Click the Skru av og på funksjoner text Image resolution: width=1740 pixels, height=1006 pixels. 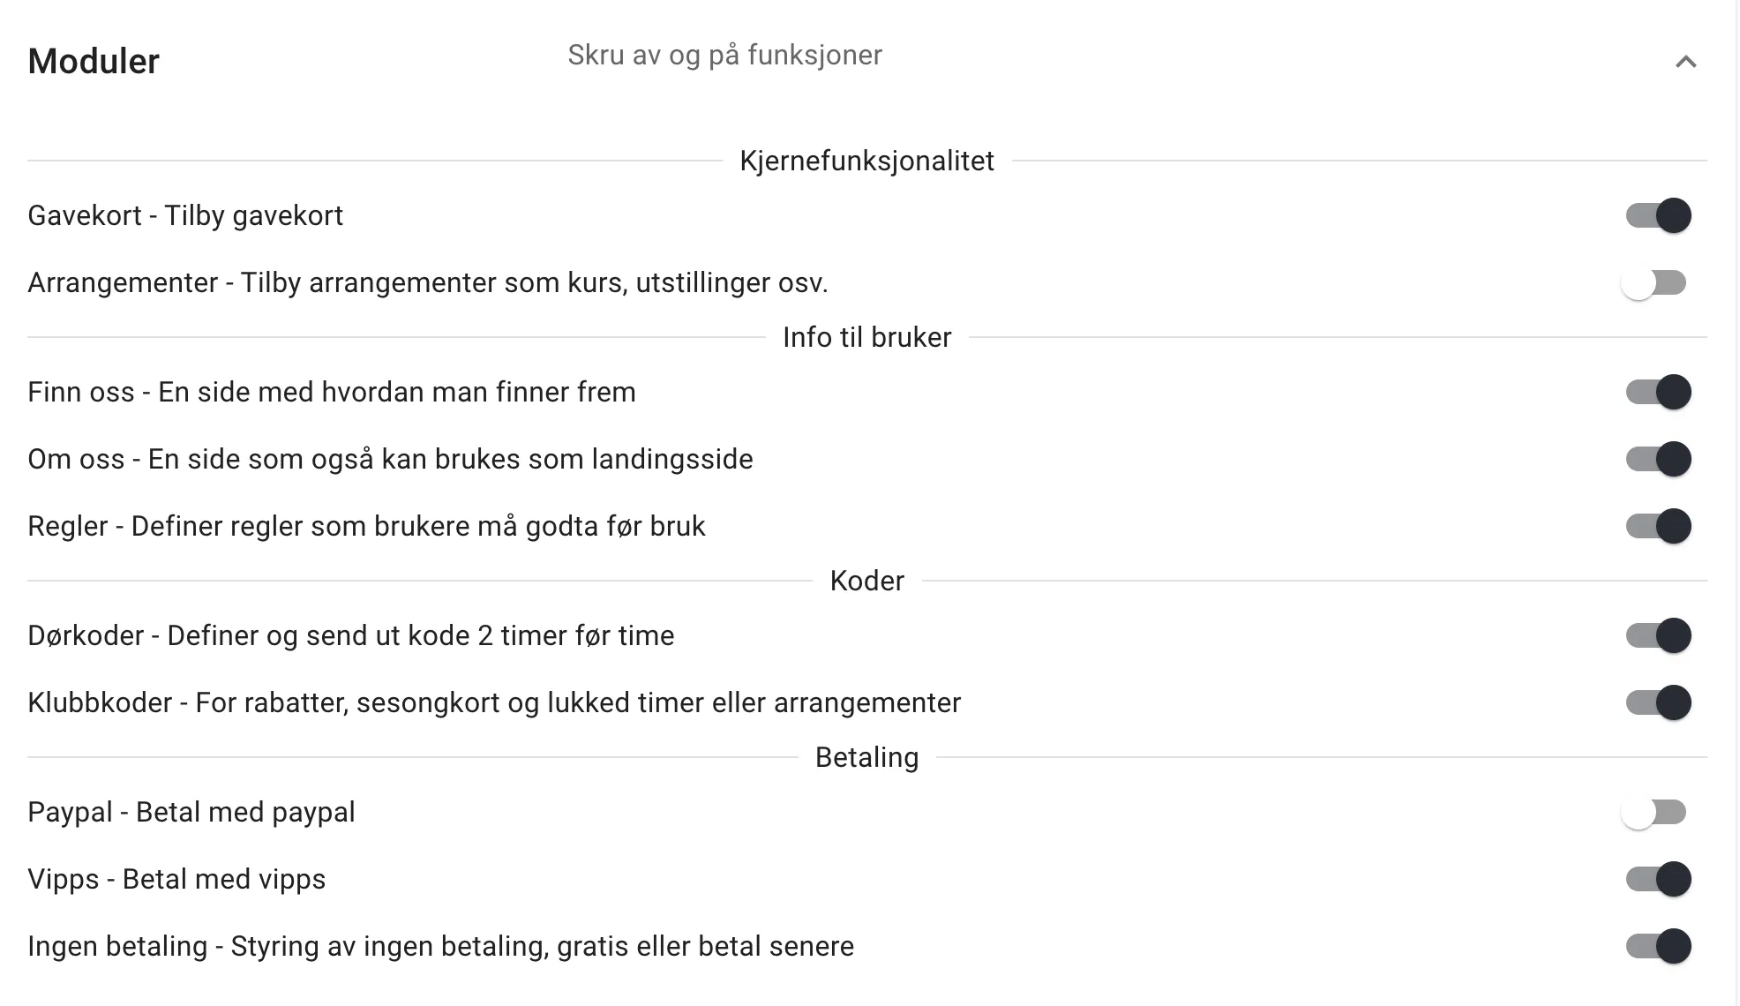pyautogui.click(x=724, y=55)
